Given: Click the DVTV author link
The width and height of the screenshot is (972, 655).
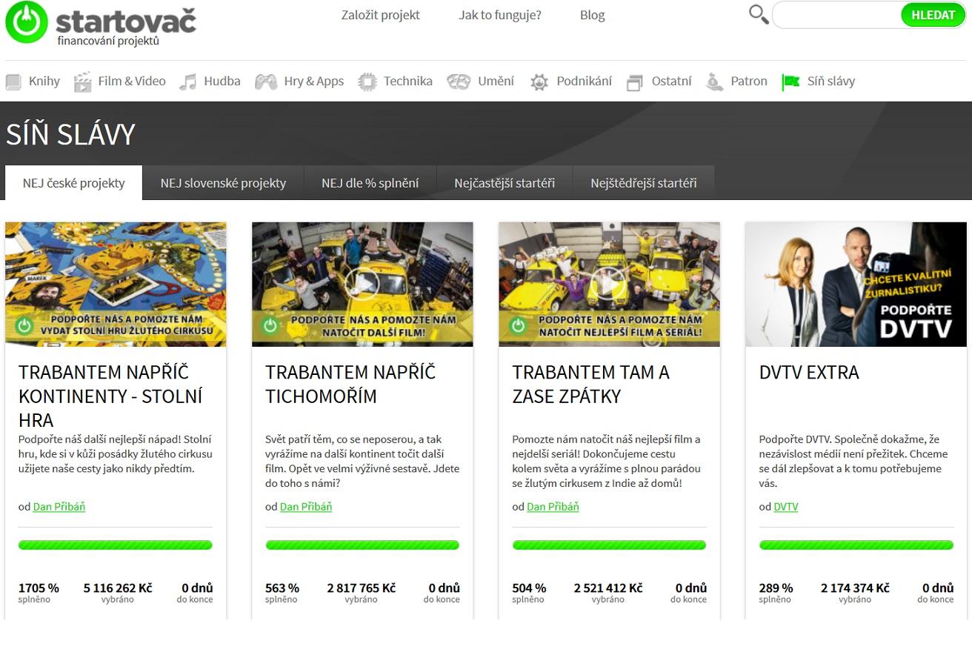Looking at the screenshot, I should click(786, 507).
